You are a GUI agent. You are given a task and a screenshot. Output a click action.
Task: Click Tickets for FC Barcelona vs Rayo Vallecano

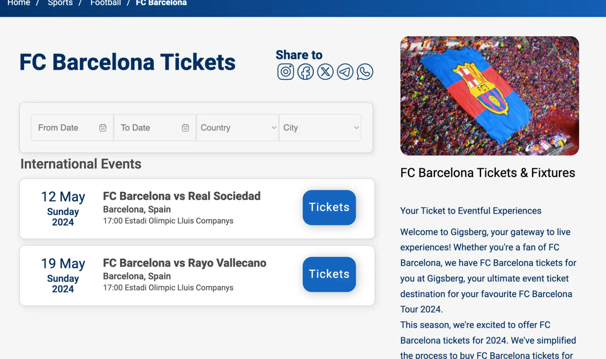click(x=329, y=274)
